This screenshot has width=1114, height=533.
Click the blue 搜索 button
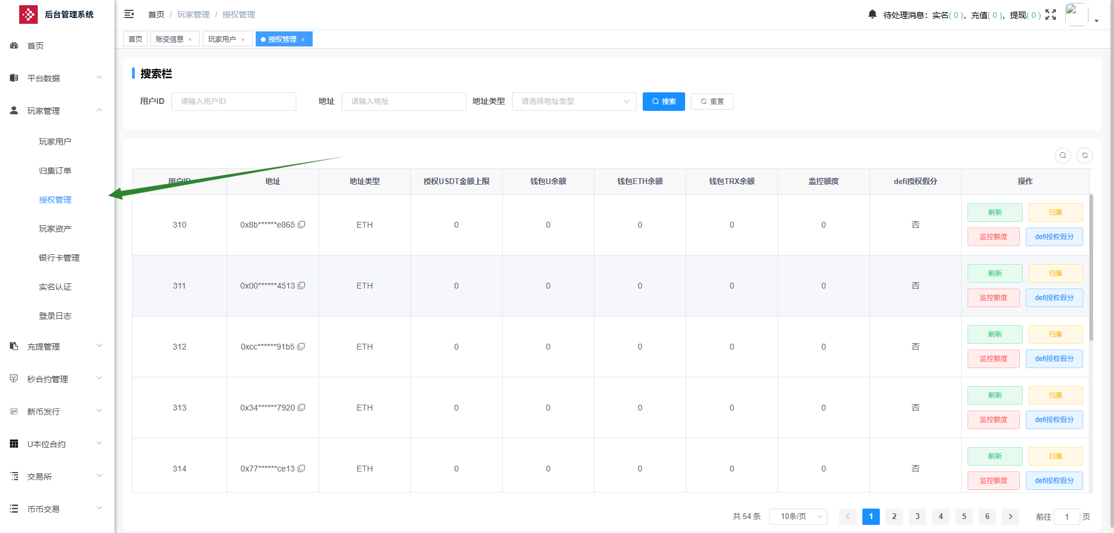(664, 102)
